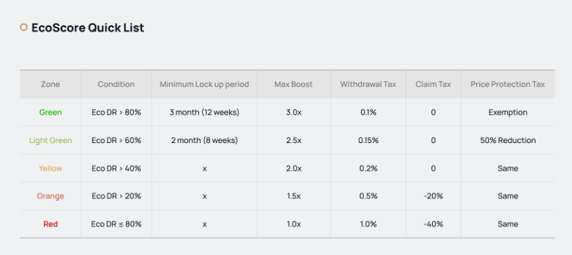Click the Claim Tax column header
Screen dimensions: 572x255
tap(433, 84)
